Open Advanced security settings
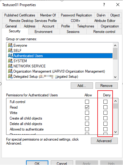Viewport: 123px width, 165px height. 104,141
